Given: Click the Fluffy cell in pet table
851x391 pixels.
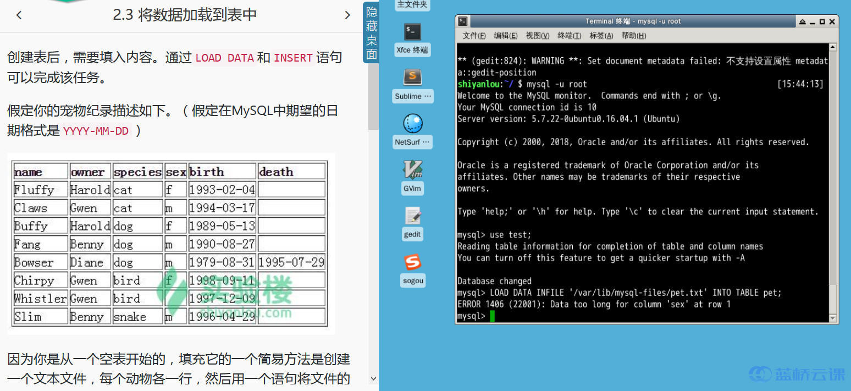Looking at the screenshot, I should point(41,190).
